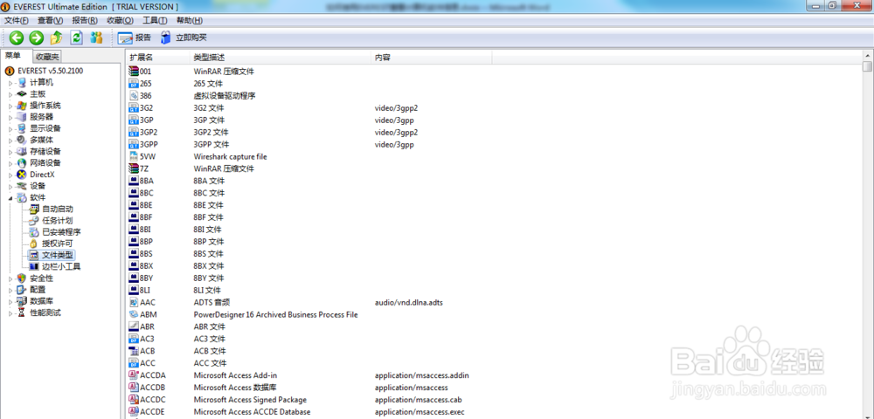Select the 'audio/vnd.dlna.adts' content cell
This screenshot has width=874, height=419.
click(408, 302)
